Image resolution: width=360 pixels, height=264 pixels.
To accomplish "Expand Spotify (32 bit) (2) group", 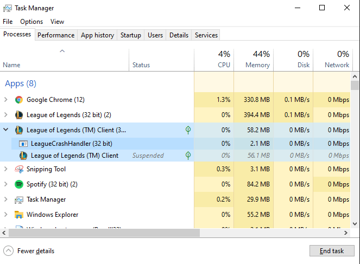I will (x=6, y=184).
